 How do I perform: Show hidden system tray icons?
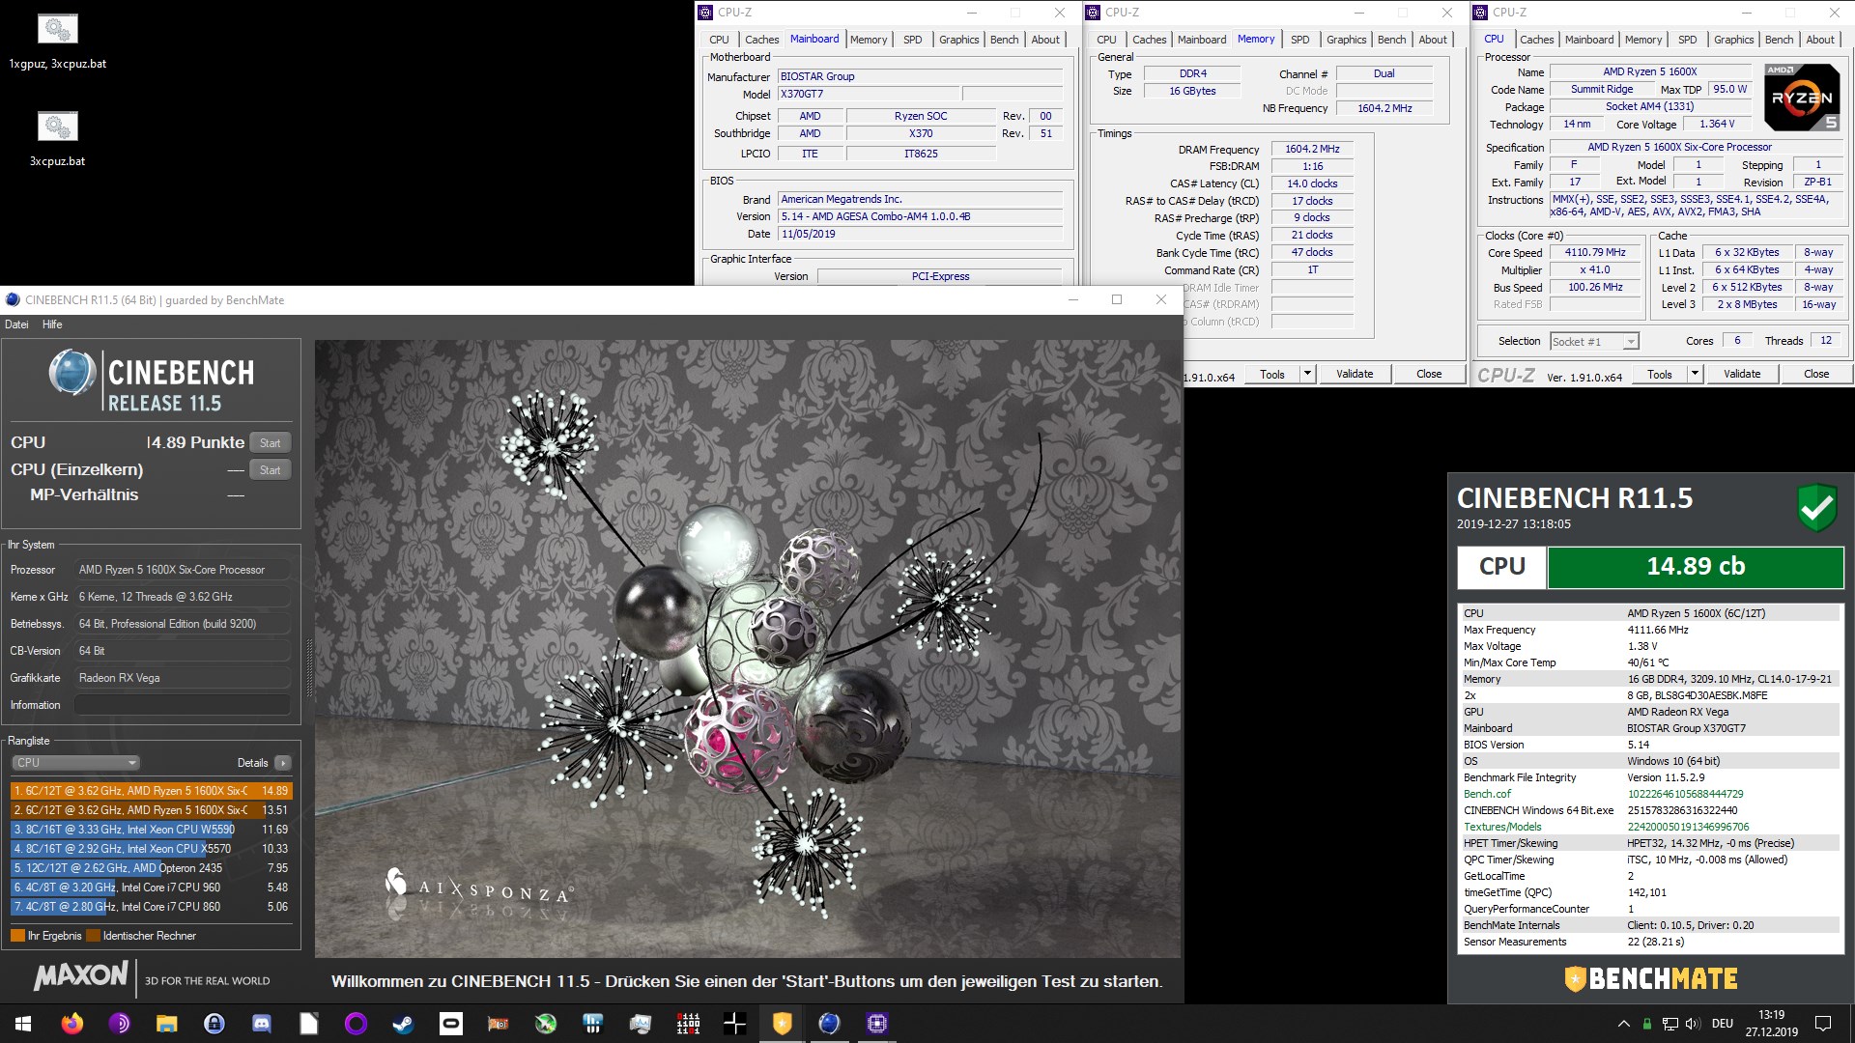point(1623,1024)
